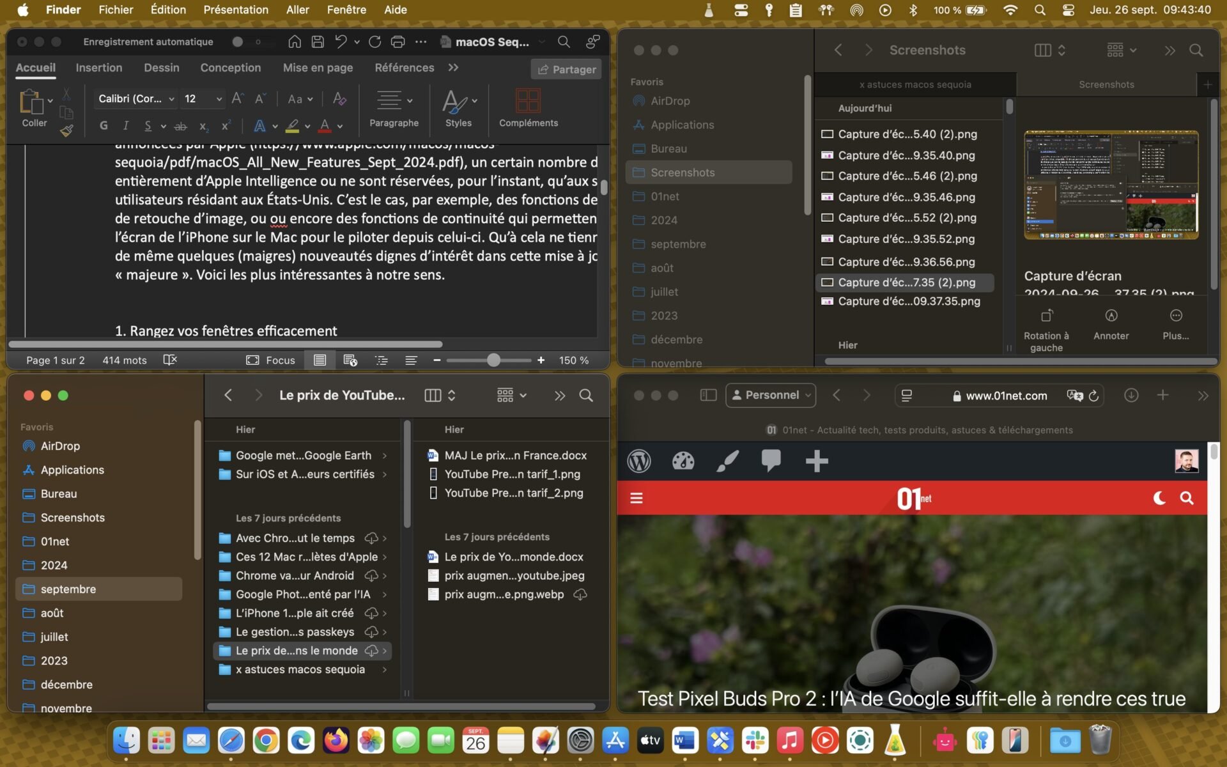The width and height of the screenshot is (1227, 767).
Task: Click the Redo icon in Word
Action: coord(374,42)
